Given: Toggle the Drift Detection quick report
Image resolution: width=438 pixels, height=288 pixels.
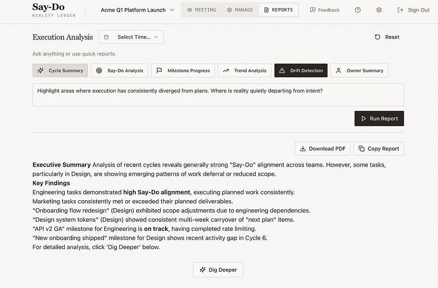Looking at the screenshot, I should pyautogui.click(x=301, y=70).
